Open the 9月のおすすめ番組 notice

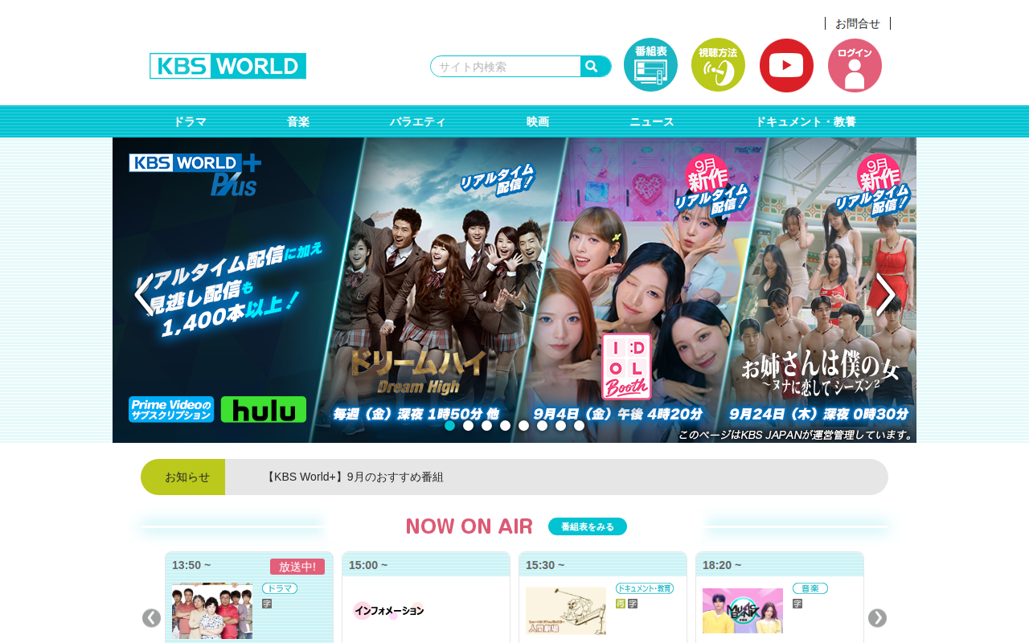pos(354,477)
